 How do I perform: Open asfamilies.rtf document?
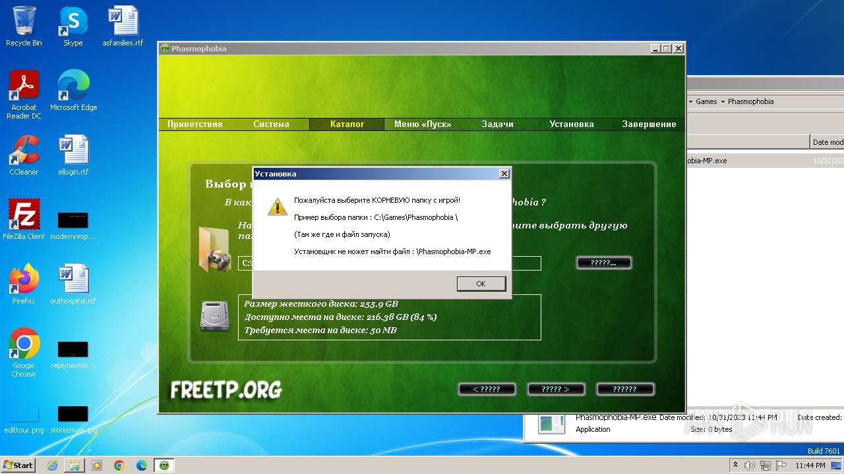(x=123, y=27)
